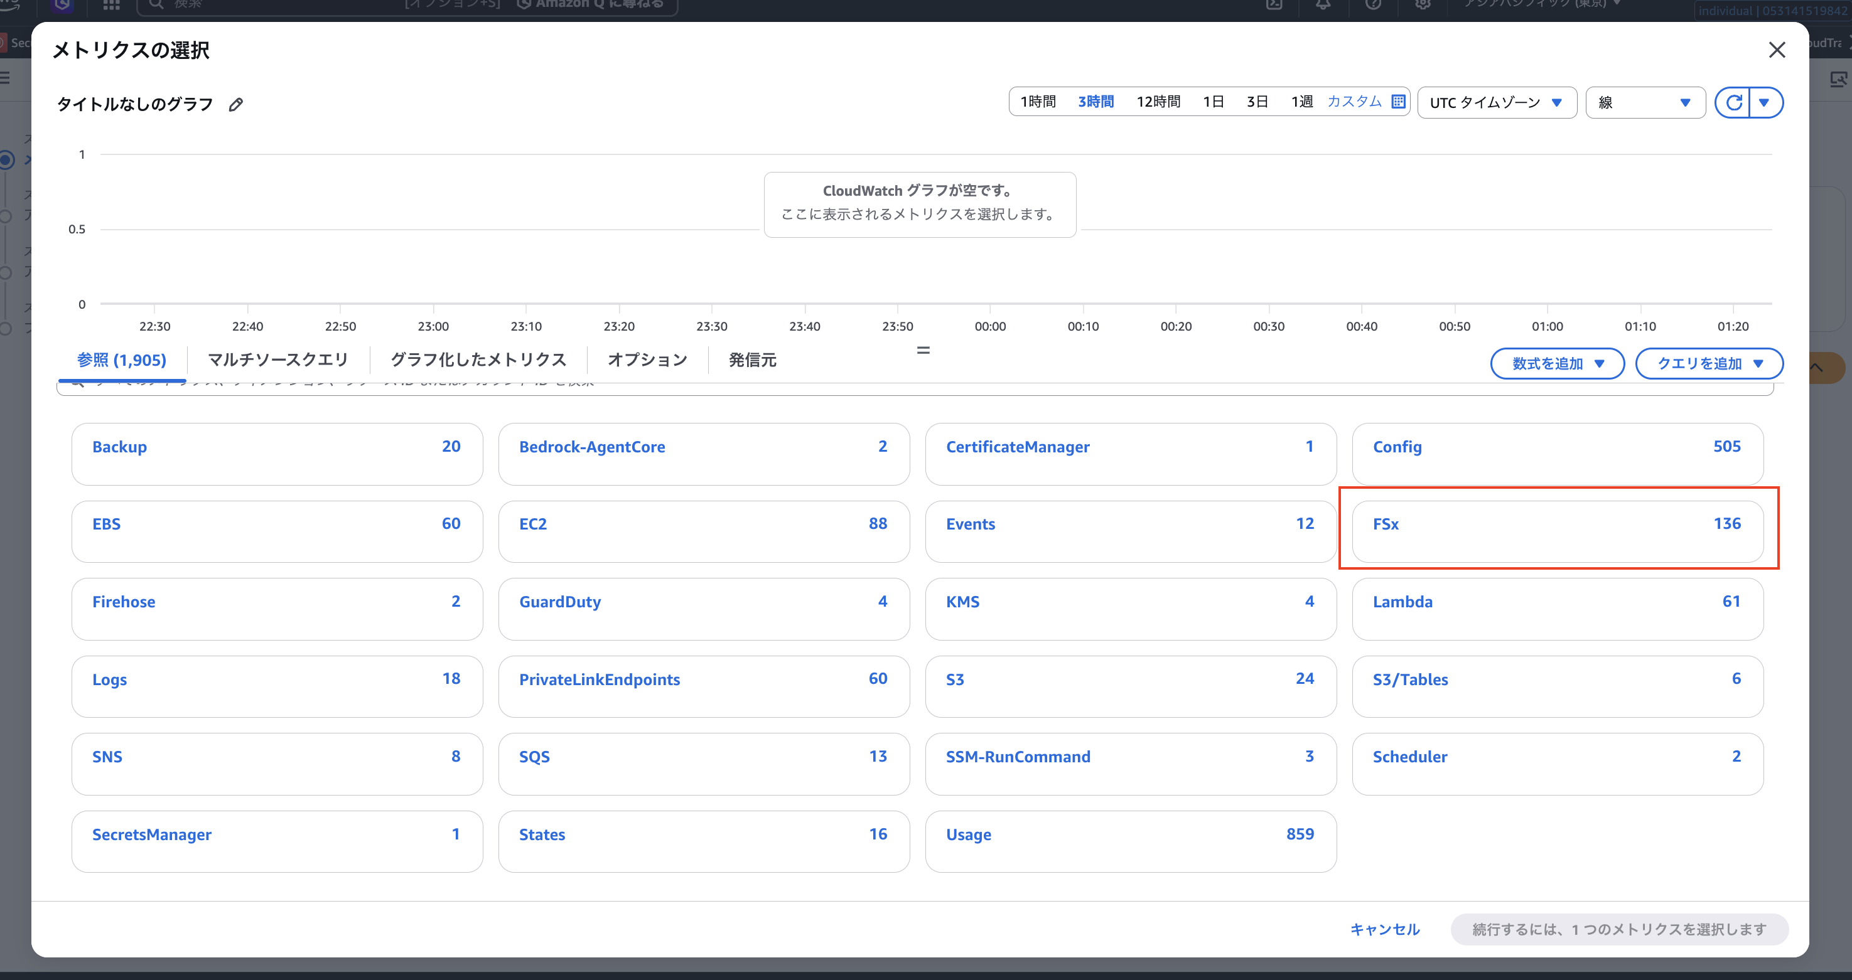Select the 12時間 time range
Image resolution: width=1852 pixels, height=980 pixels.
pyautogui.click(x=1158, y=102)
